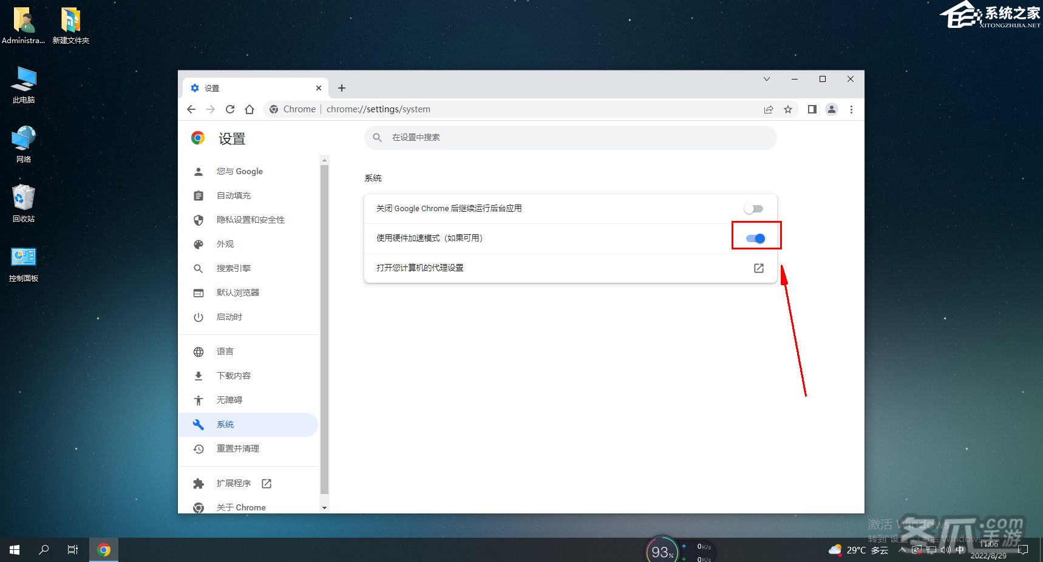
Task: Reload the settings page
Action: pyautogui.click(x=230, y=109)
